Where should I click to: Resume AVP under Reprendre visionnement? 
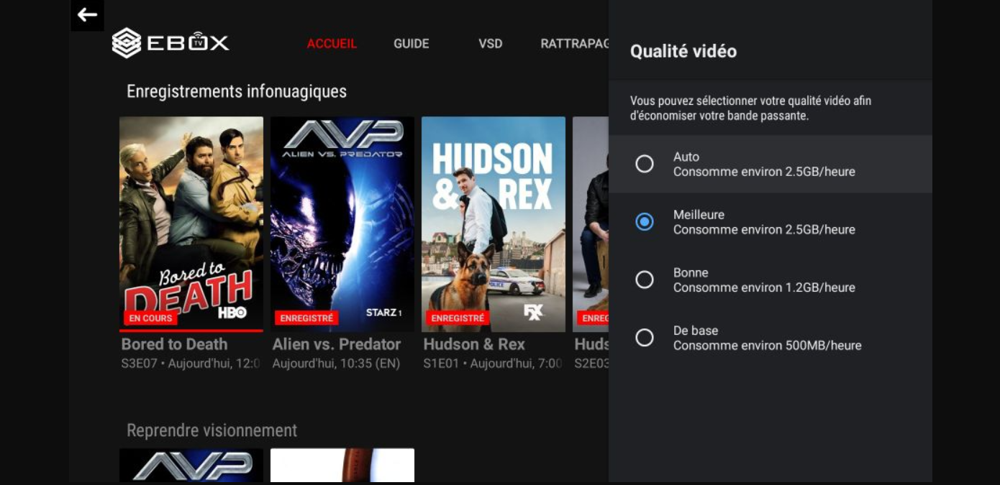click(191, 467)
